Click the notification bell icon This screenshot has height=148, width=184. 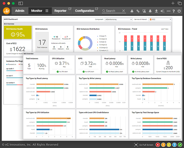pos(150,11)
